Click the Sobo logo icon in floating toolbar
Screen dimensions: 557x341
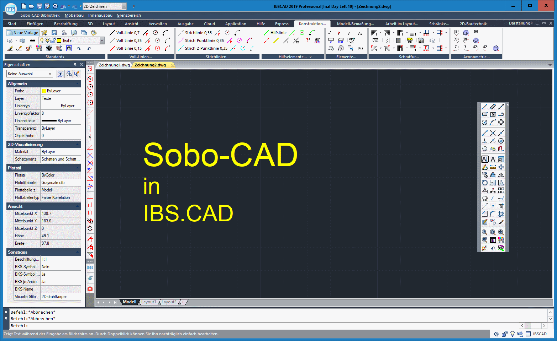pyautogui.click(x=501, y=248)
